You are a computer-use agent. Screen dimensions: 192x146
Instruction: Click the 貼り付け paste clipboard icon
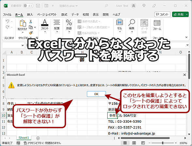(23, 23)
